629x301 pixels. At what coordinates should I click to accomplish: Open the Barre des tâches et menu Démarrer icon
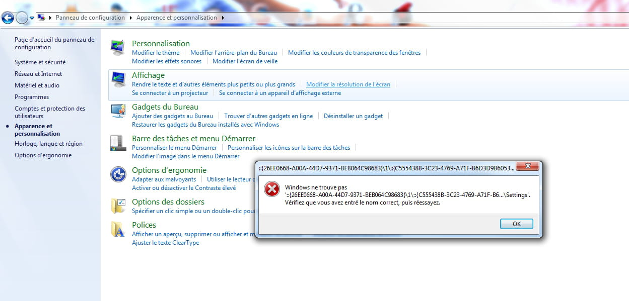pyautogui.click(x=118, y=143)
